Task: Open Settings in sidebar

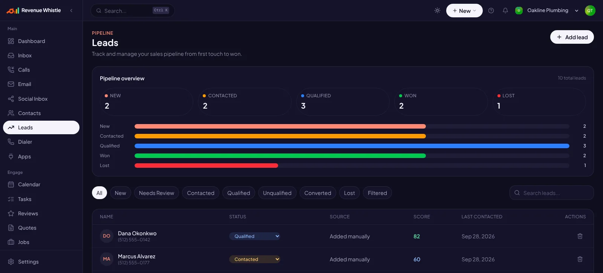Action: pyautogui.click(x=41, y=262)
